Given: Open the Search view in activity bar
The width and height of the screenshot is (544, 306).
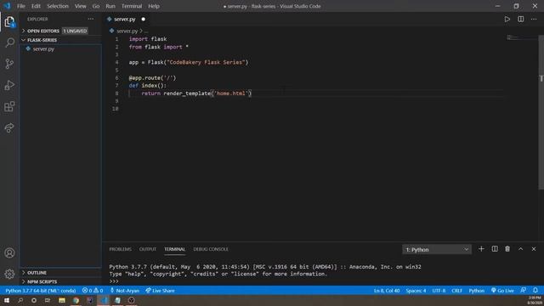Looking at the screenshot, I should click(9, 42).
